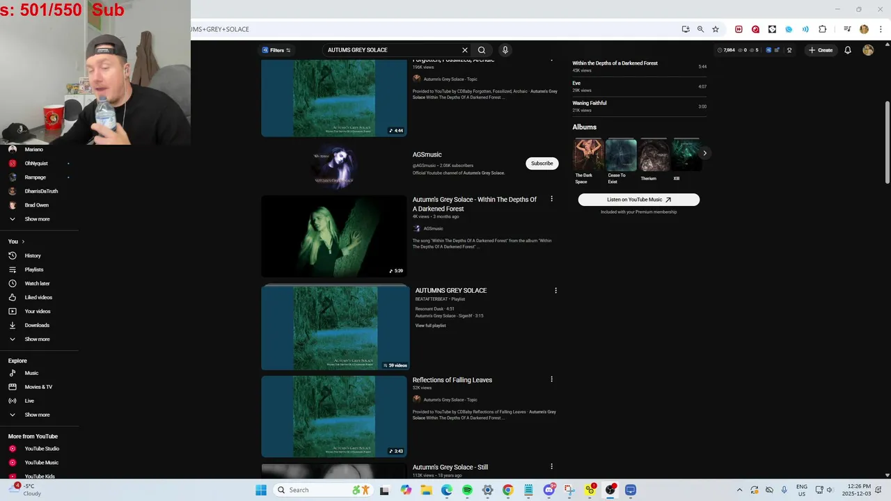Open the Reflections of Falling Leaves title
Viewport: 891px width, 501px height.
[452, 380]
